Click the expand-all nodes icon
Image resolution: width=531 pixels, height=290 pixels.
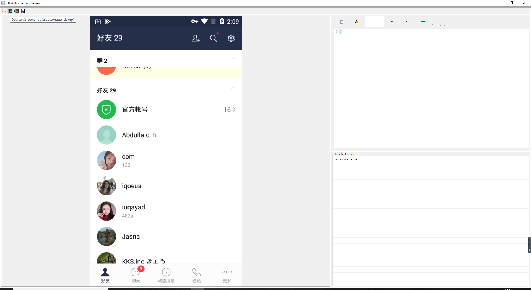(342, 22)
